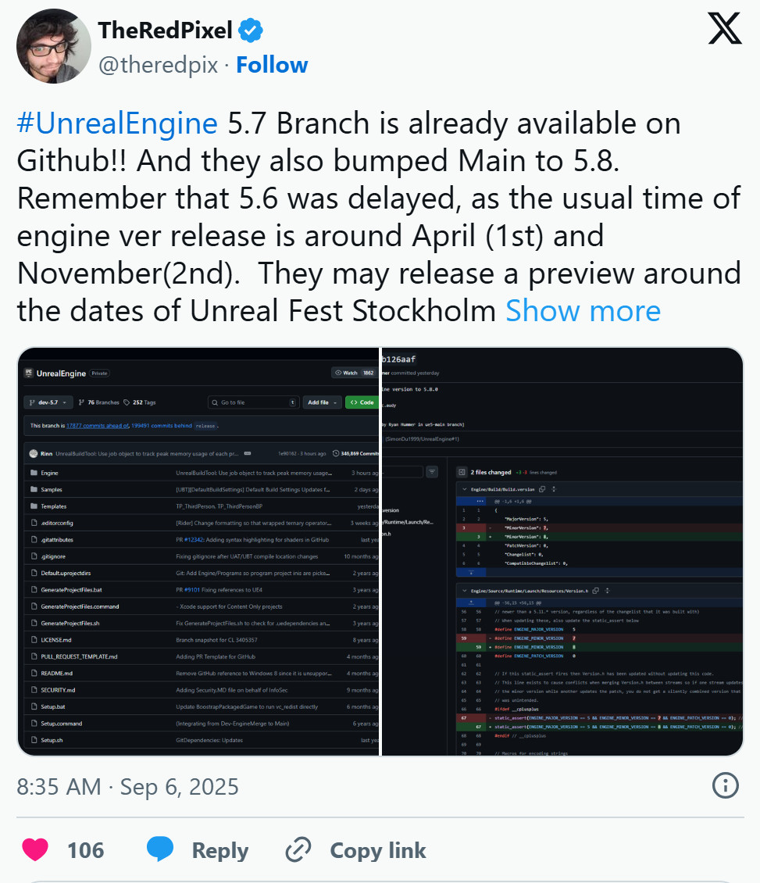Click the verified badge next to TheRedPixel
Viewport: 760px width, 883px height.
tap(250, 30)
